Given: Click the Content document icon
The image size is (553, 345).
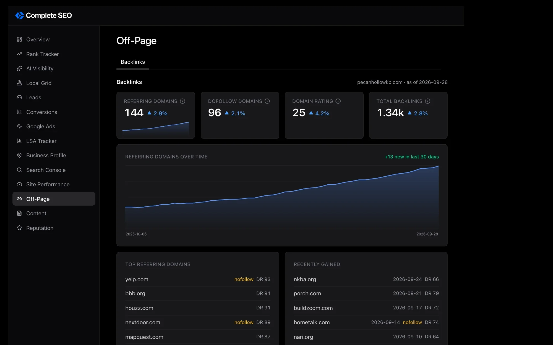Looking at the screenshot, I should click(19, 213).
